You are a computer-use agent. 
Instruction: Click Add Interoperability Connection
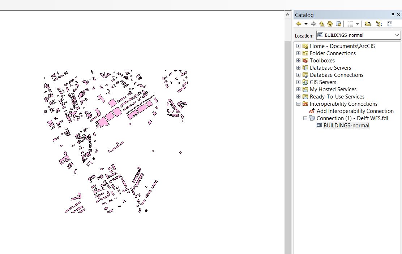355,111
